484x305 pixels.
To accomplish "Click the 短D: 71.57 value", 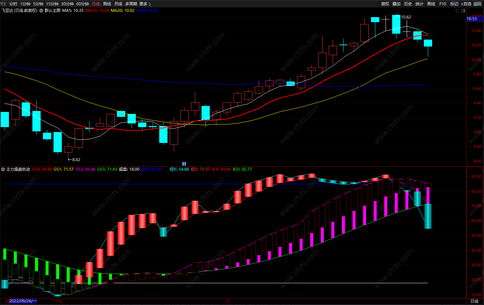I will click(x=201, y=169).
